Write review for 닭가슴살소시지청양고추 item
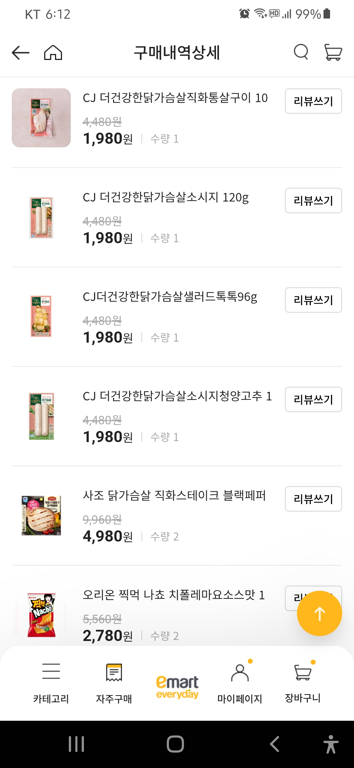The height and width of the screenshot is (768, 354). (x=313, y=399)
